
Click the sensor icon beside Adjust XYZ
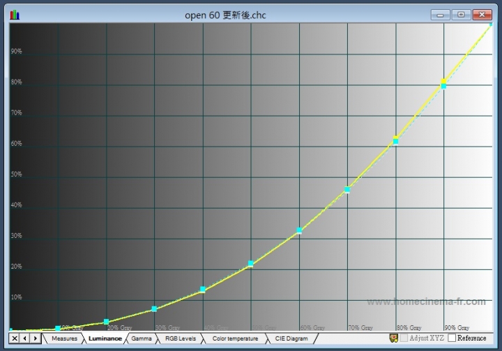click(x=393, y=338)
